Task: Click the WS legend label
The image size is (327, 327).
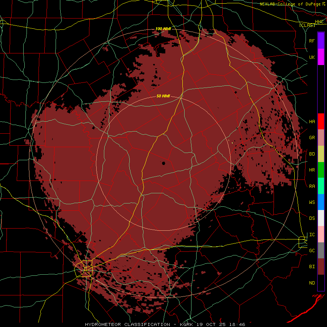Action: 312,202
